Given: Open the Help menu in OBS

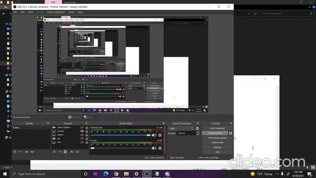Looking at the screenshot, I should [x=80, y=12].
